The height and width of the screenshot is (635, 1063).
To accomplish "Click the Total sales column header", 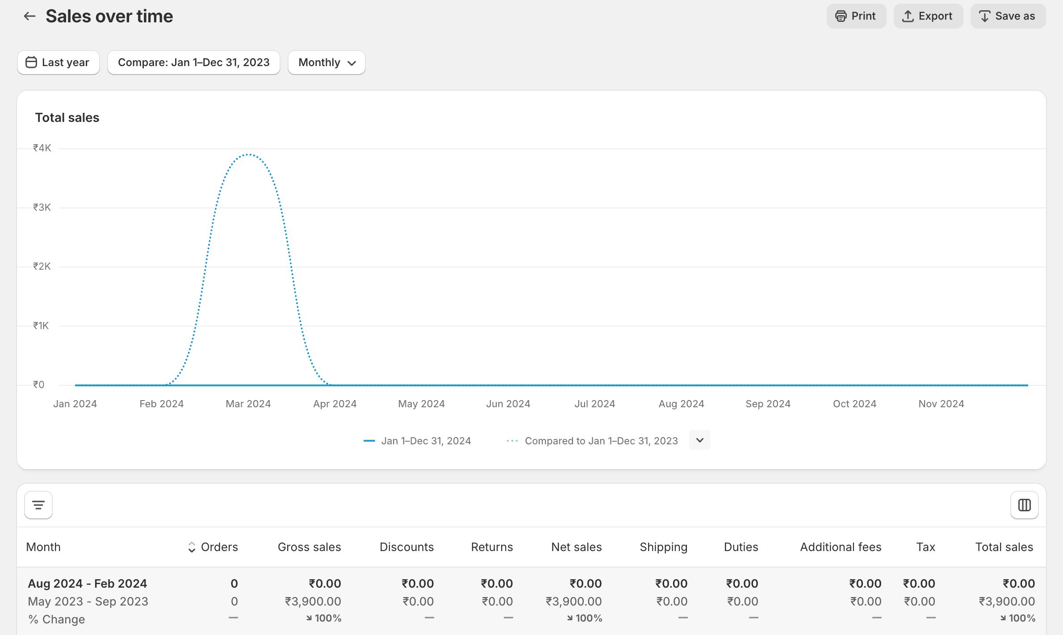I will click(1004, 547).
